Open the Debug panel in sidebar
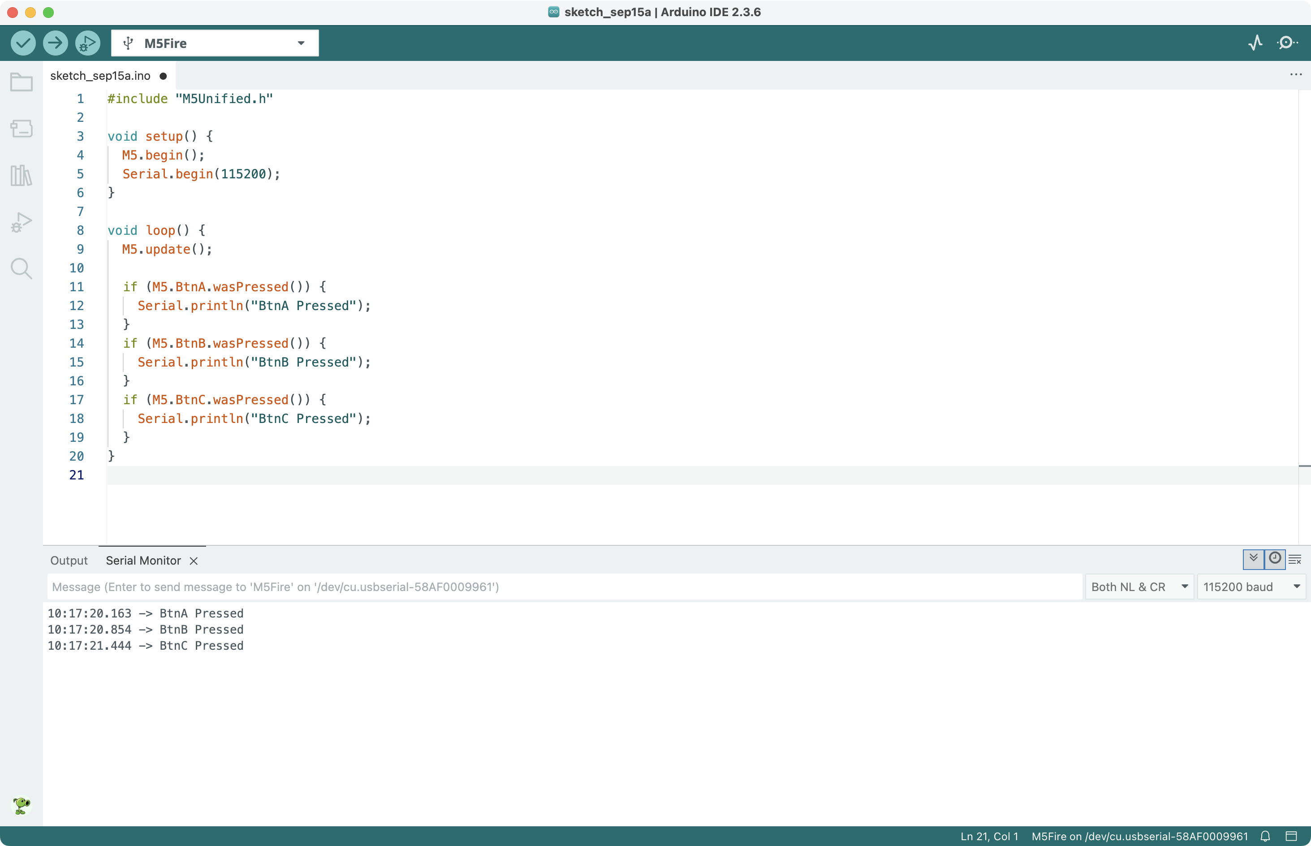Screen dimensions: 1311x846 click(22, 222)
